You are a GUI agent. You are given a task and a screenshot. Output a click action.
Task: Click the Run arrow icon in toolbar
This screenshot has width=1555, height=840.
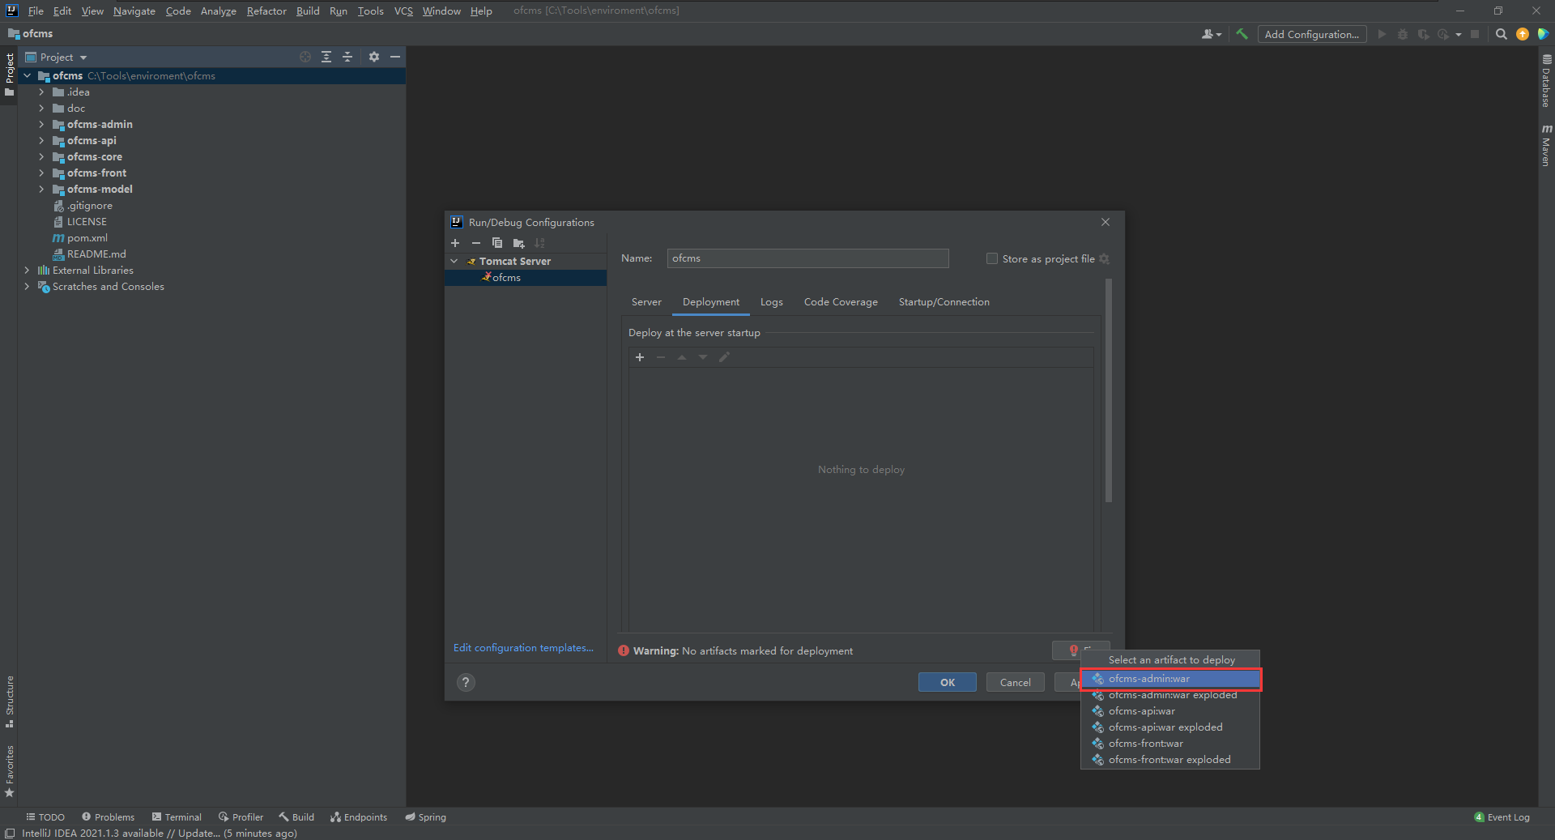pos(1382,34)
